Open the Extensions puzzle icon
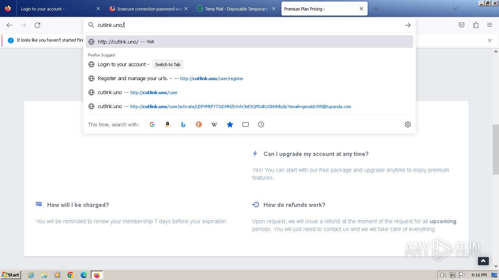499x280 pixels. tap(476, 25)
